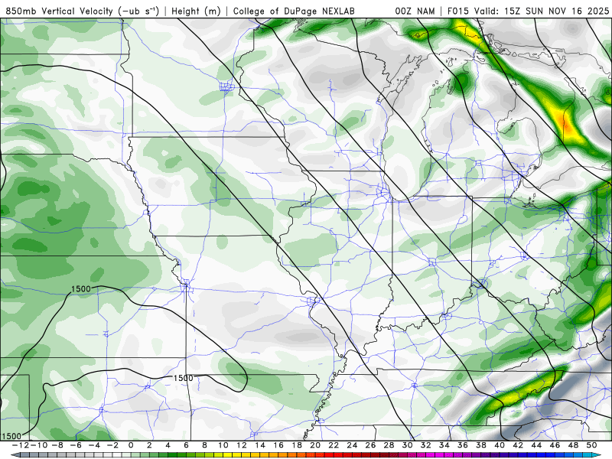Click the '48' color scale label
The image size is (612, 459).
pyautogui.click(x=573, y=445)
